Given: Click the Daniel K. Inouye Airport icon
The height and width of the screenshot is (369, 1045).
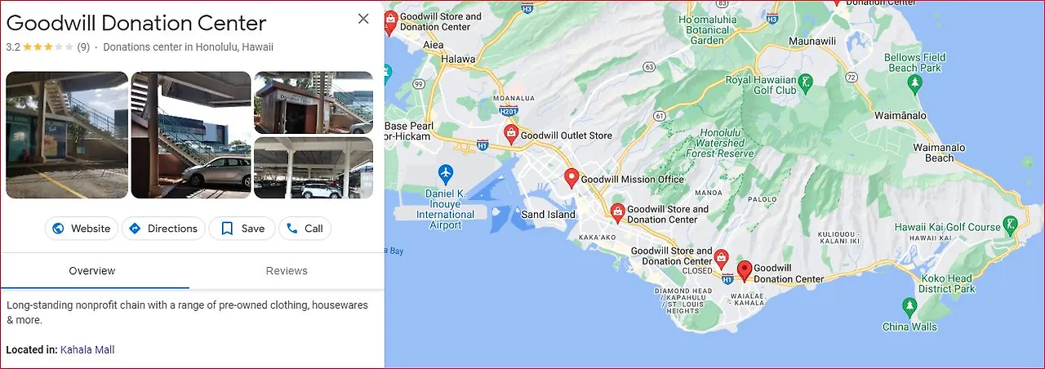Looking at the screenshot, I should tap(445, 174).
